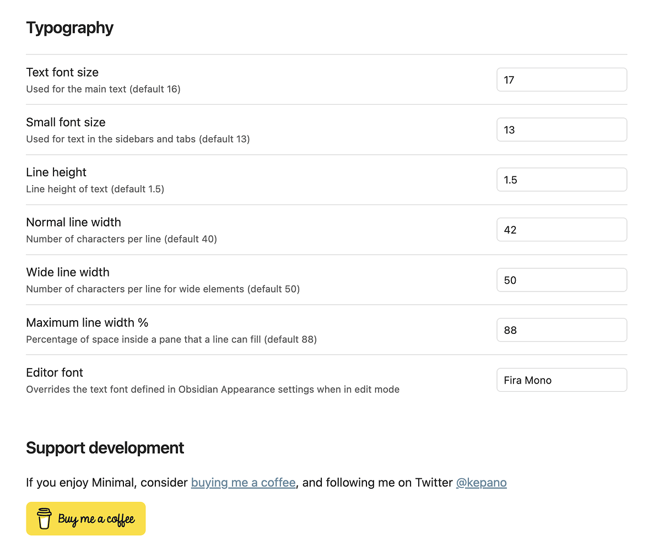Click the 'Maximum line width %' label
The width and height of the screenshot is (648, 551).
87,323
